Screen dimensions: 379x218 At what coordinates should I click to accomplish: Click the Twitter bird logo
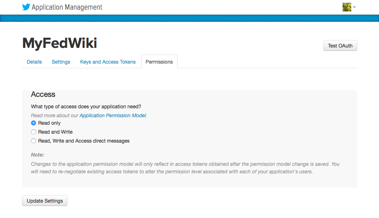click(x=26, y=7)
